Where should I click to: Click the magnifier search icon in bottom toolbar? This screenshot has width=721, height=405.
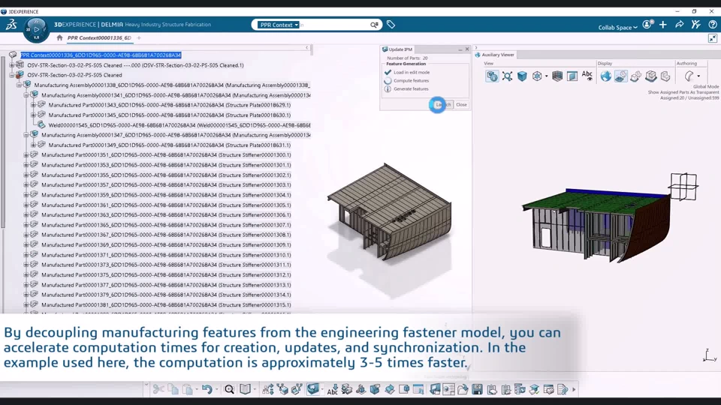pos(229,389)
